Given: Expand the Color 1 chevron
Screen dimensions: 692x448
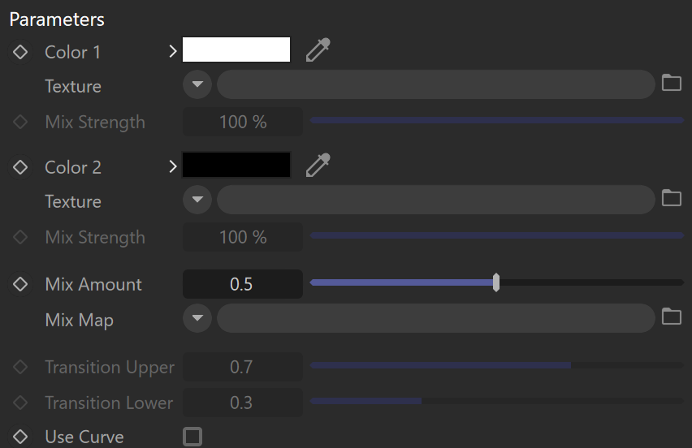Looking at the screenshot, I should [172, 52].
